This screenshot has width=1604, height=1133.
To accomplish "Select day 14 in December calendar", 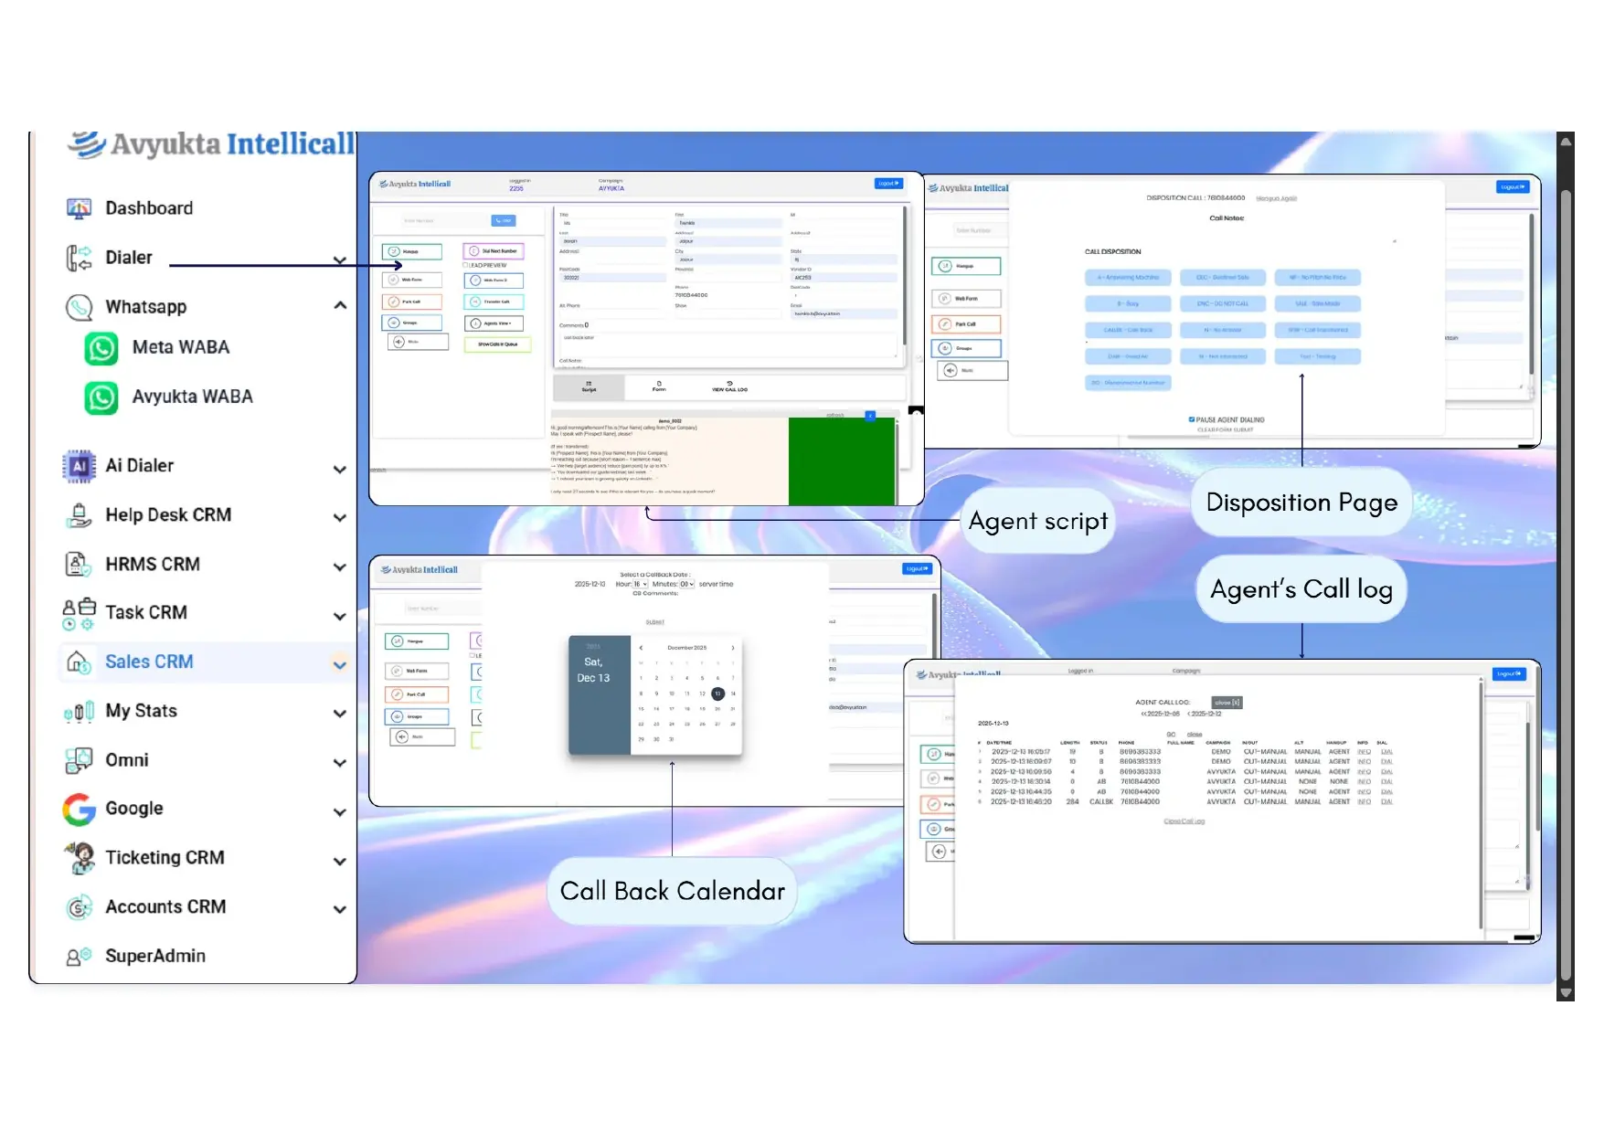I will point(733,694).
